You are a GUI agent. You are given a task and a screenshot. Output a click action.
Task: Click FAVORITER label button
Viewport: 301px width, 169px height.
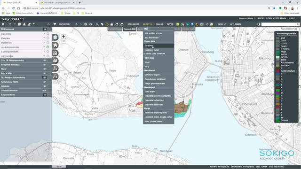64,24
